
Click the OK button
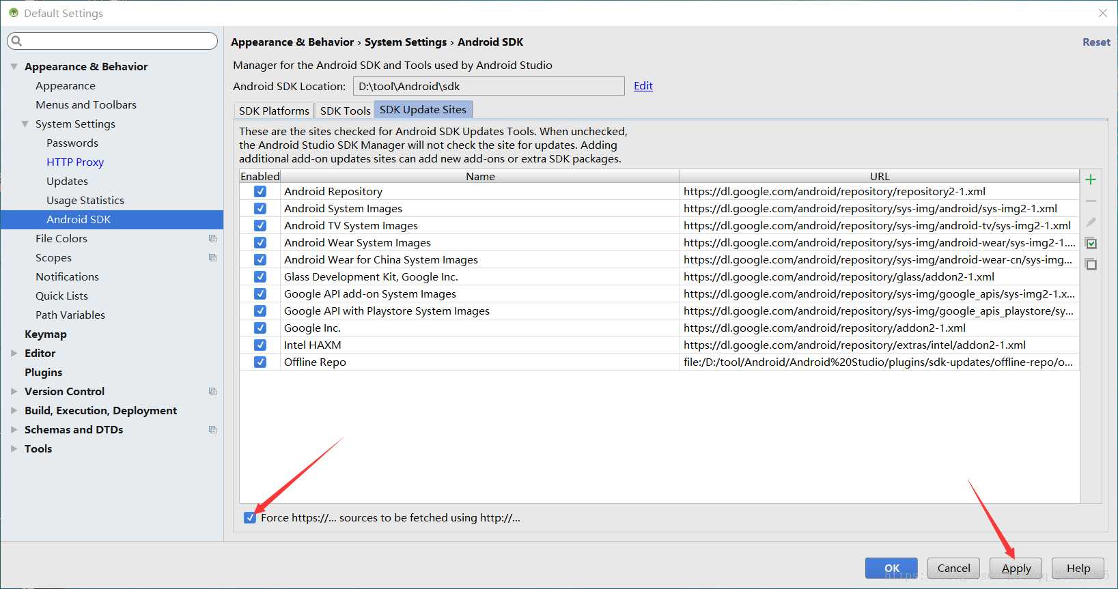(x=891, y=568)
